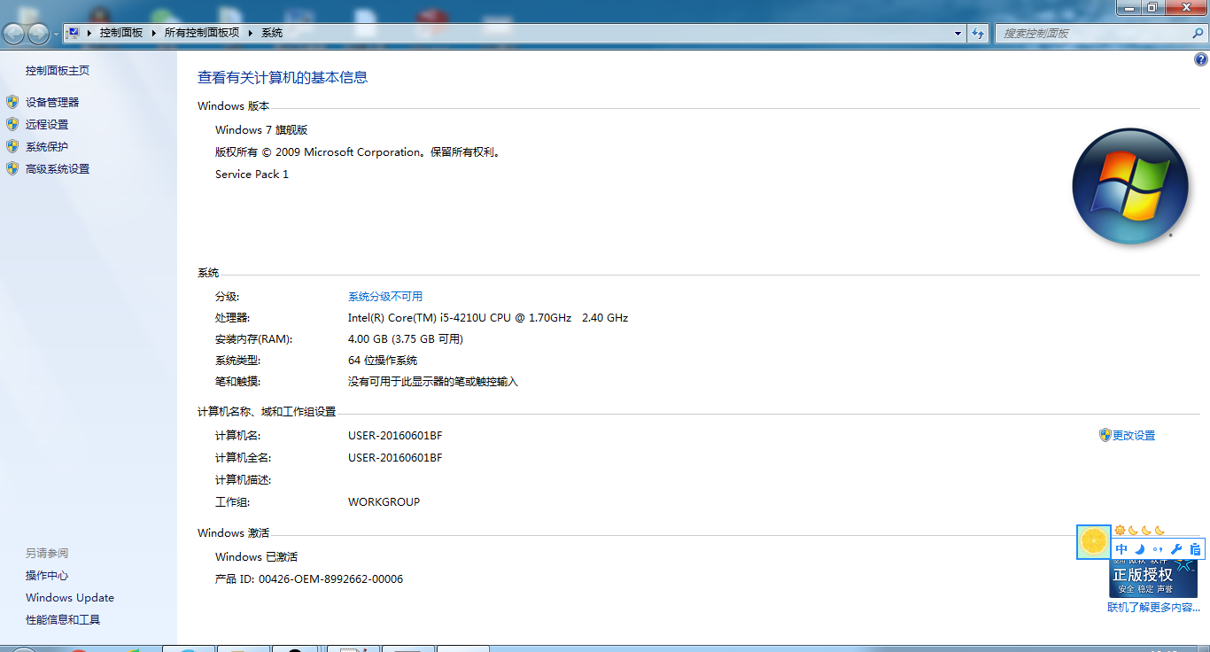
Task: Go back using the Back arrow
Action: tap(14, 34)
